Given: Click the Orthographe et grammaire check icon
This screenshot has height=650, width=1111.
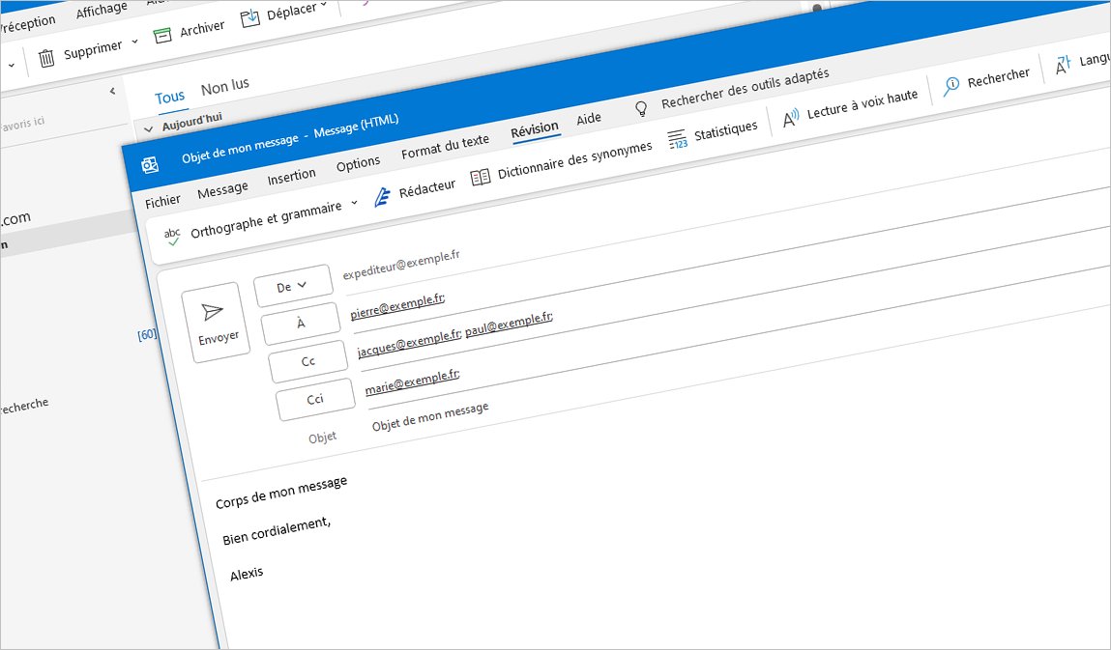Looking at the screenshot, I should click(172, 236).
